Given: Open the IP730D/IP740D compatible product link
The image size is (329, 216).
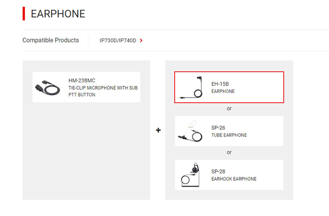Looking at the screenshot, I should pos(118,40).
